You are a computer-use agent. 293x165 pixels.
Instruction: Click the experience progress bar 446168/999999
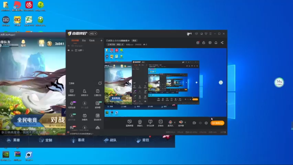point(10,45)
